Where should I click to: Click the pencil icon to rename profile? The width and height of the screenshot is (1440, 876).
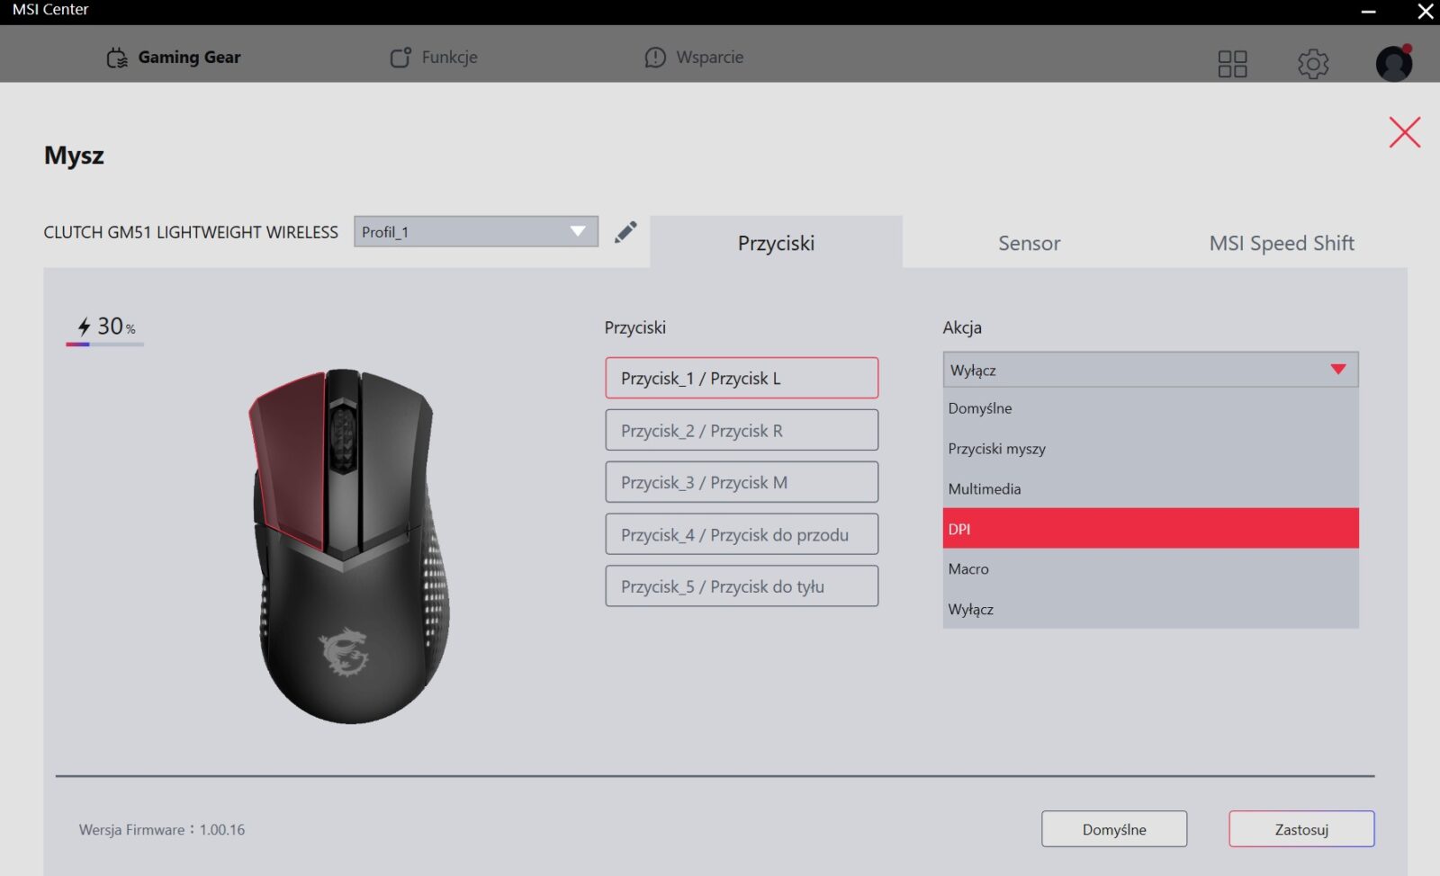coord(625,232)
